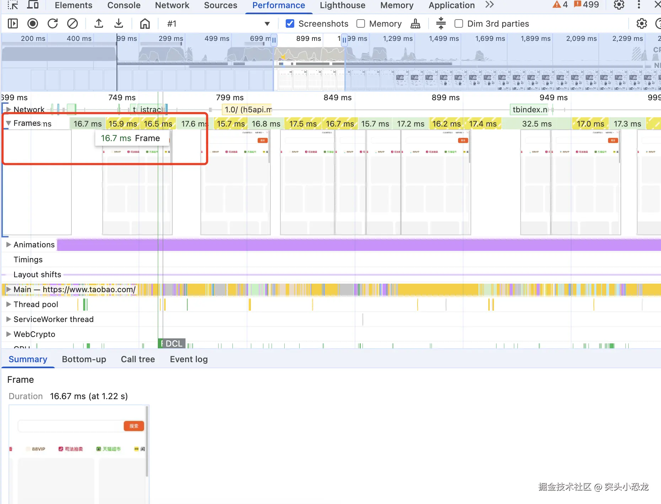Show more tabs with the double chevron
Screen dimensions: 661x504
pos(490,5)
